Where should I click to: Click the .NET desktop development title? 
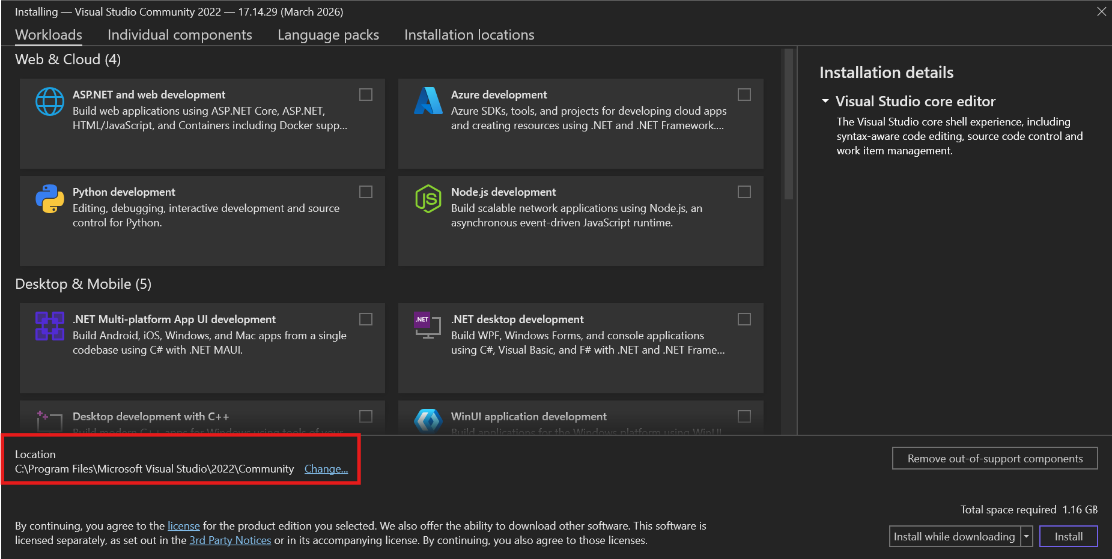click(517, 319)
